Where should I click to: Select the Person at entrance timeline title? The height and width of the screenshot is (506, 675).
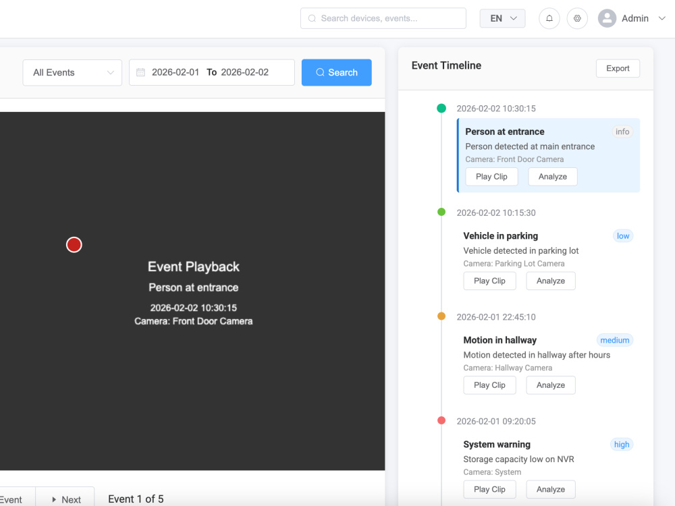tap(504, 132)
